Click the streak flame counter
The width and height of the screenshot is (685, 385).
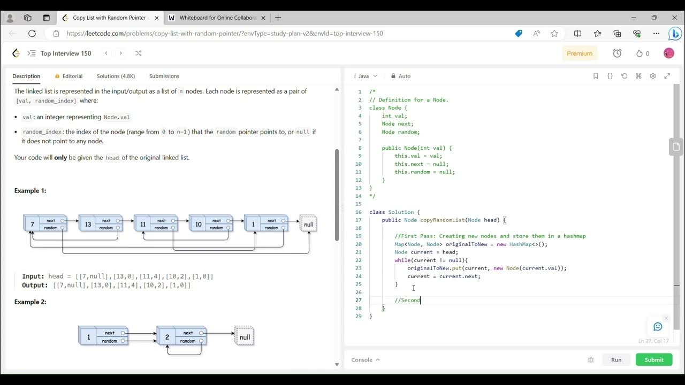pyautogui.click(x=642, y=53)
